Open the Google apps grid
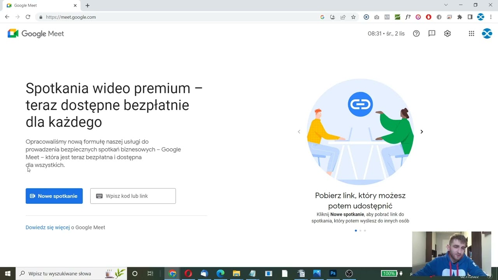The height and width of the screenshot is (280, 498). (x=472, y=33)
